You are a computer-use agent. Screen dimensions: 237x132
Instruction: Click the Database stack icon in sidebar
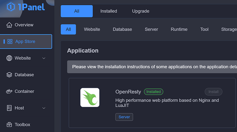click(x=9, y=75)
